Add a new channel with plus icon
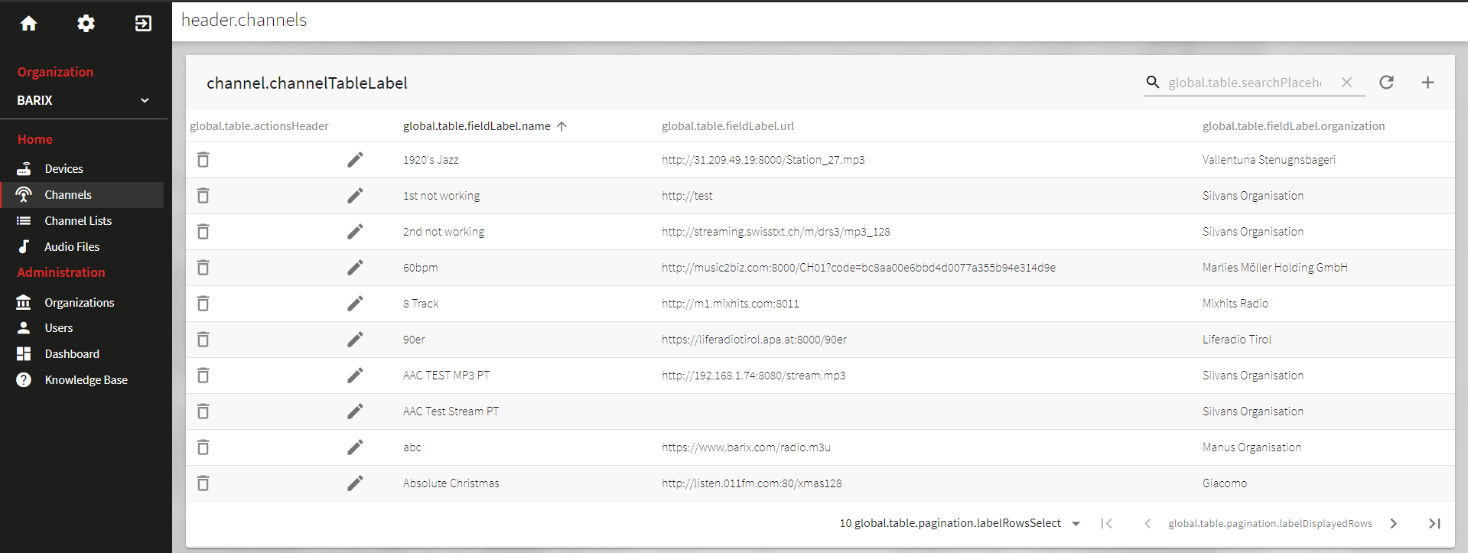Viewport: 1468px width, 553px height. pyautogui.click(x=1427, y=83)
